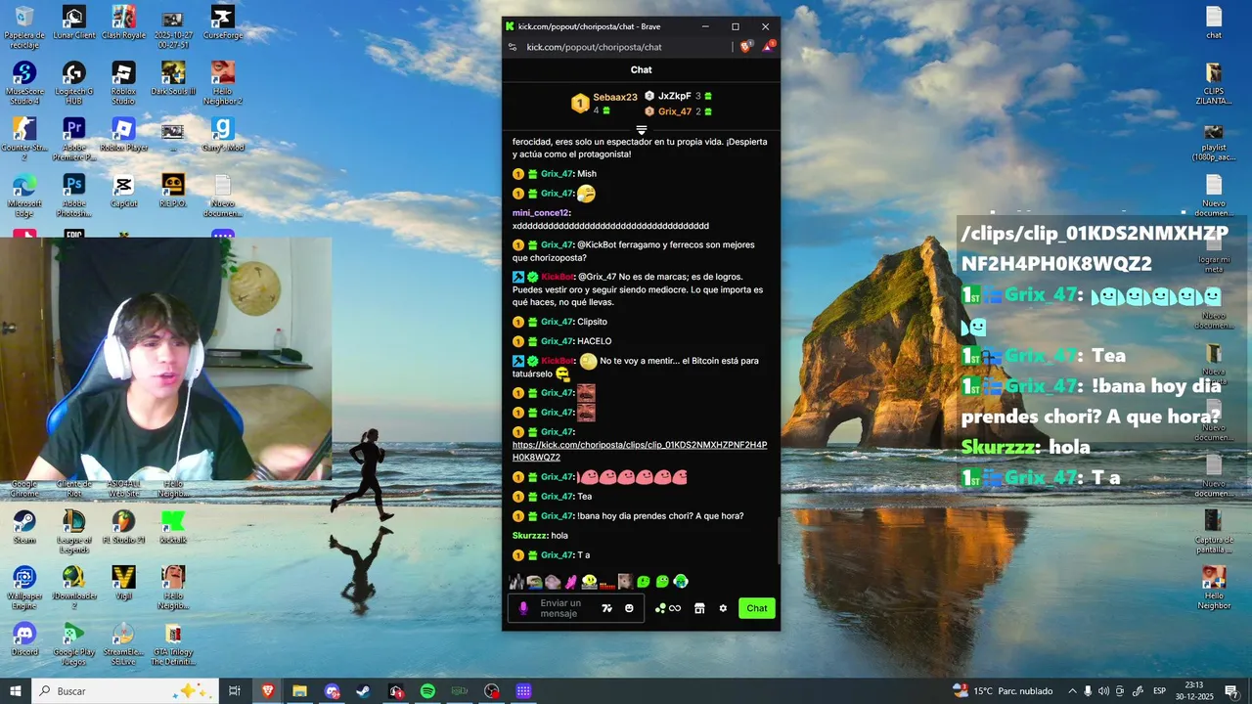Switch ESP keyboard language indicator
This screenshot has height=704, width=1252.
point(1159,691)
